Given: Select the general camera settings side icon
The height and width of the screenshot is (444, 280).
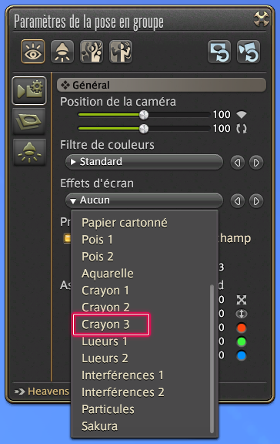Looking at the screenshot, I should [29, 91].
